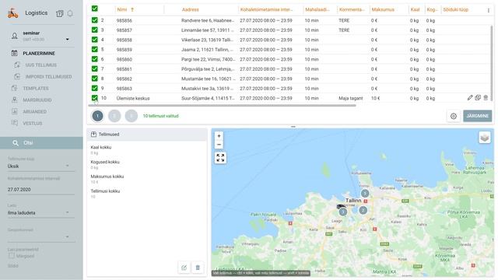Screen dimensions: 498x280
Task: Go to pagination page 2
Action: [114, 116]
